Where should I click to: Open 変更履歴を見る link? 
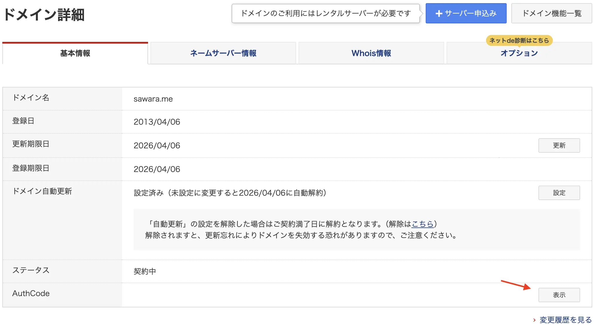[565, 320]
